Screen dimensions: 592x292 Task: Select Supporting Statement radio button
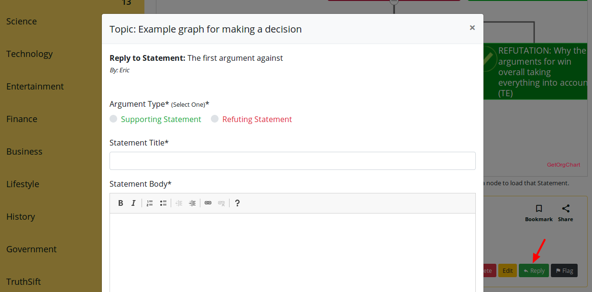[x=113, y=119]
